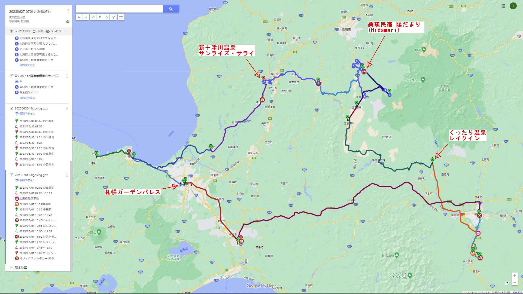Select the measure distance ruler tool

coord(121,17)
